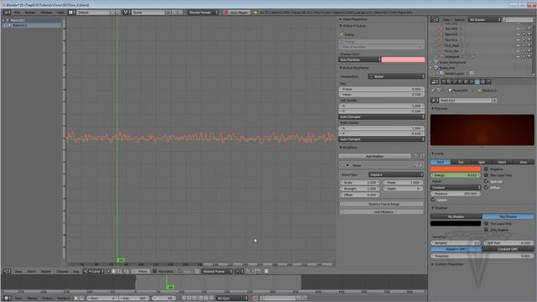Open the Playback menu in timeline
This screenshot has height=302, width=537.
tap(64, 299)
